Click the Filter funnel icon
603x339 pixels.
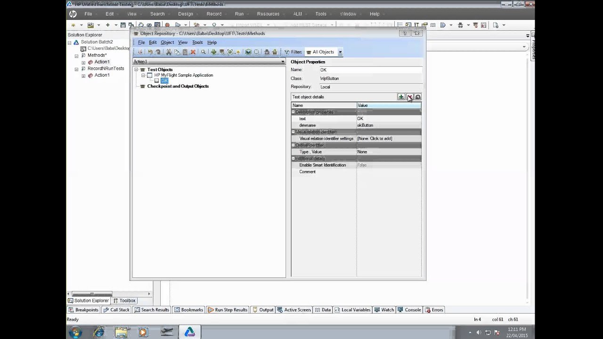pyautogui.click(x=286, y=52)
